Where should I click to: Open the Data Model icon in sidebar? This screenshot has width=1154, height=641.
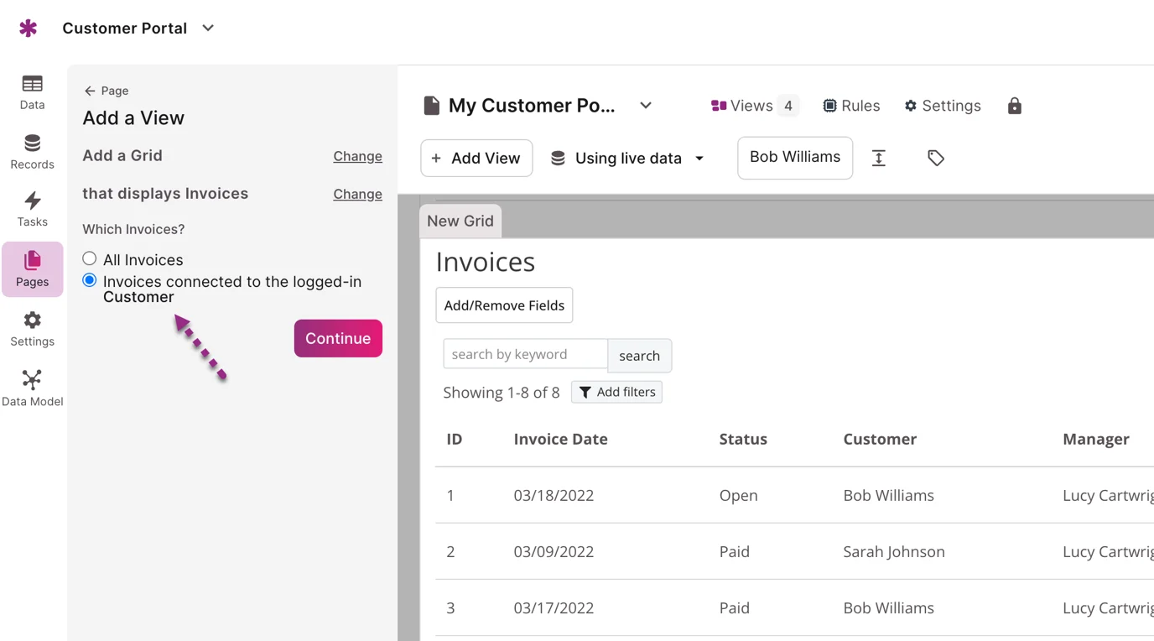32,388
